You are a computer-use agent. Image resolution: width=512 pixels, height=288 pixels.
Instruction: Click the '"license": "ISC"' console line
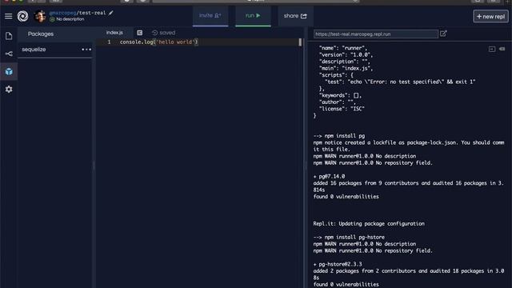click(342, 109)
